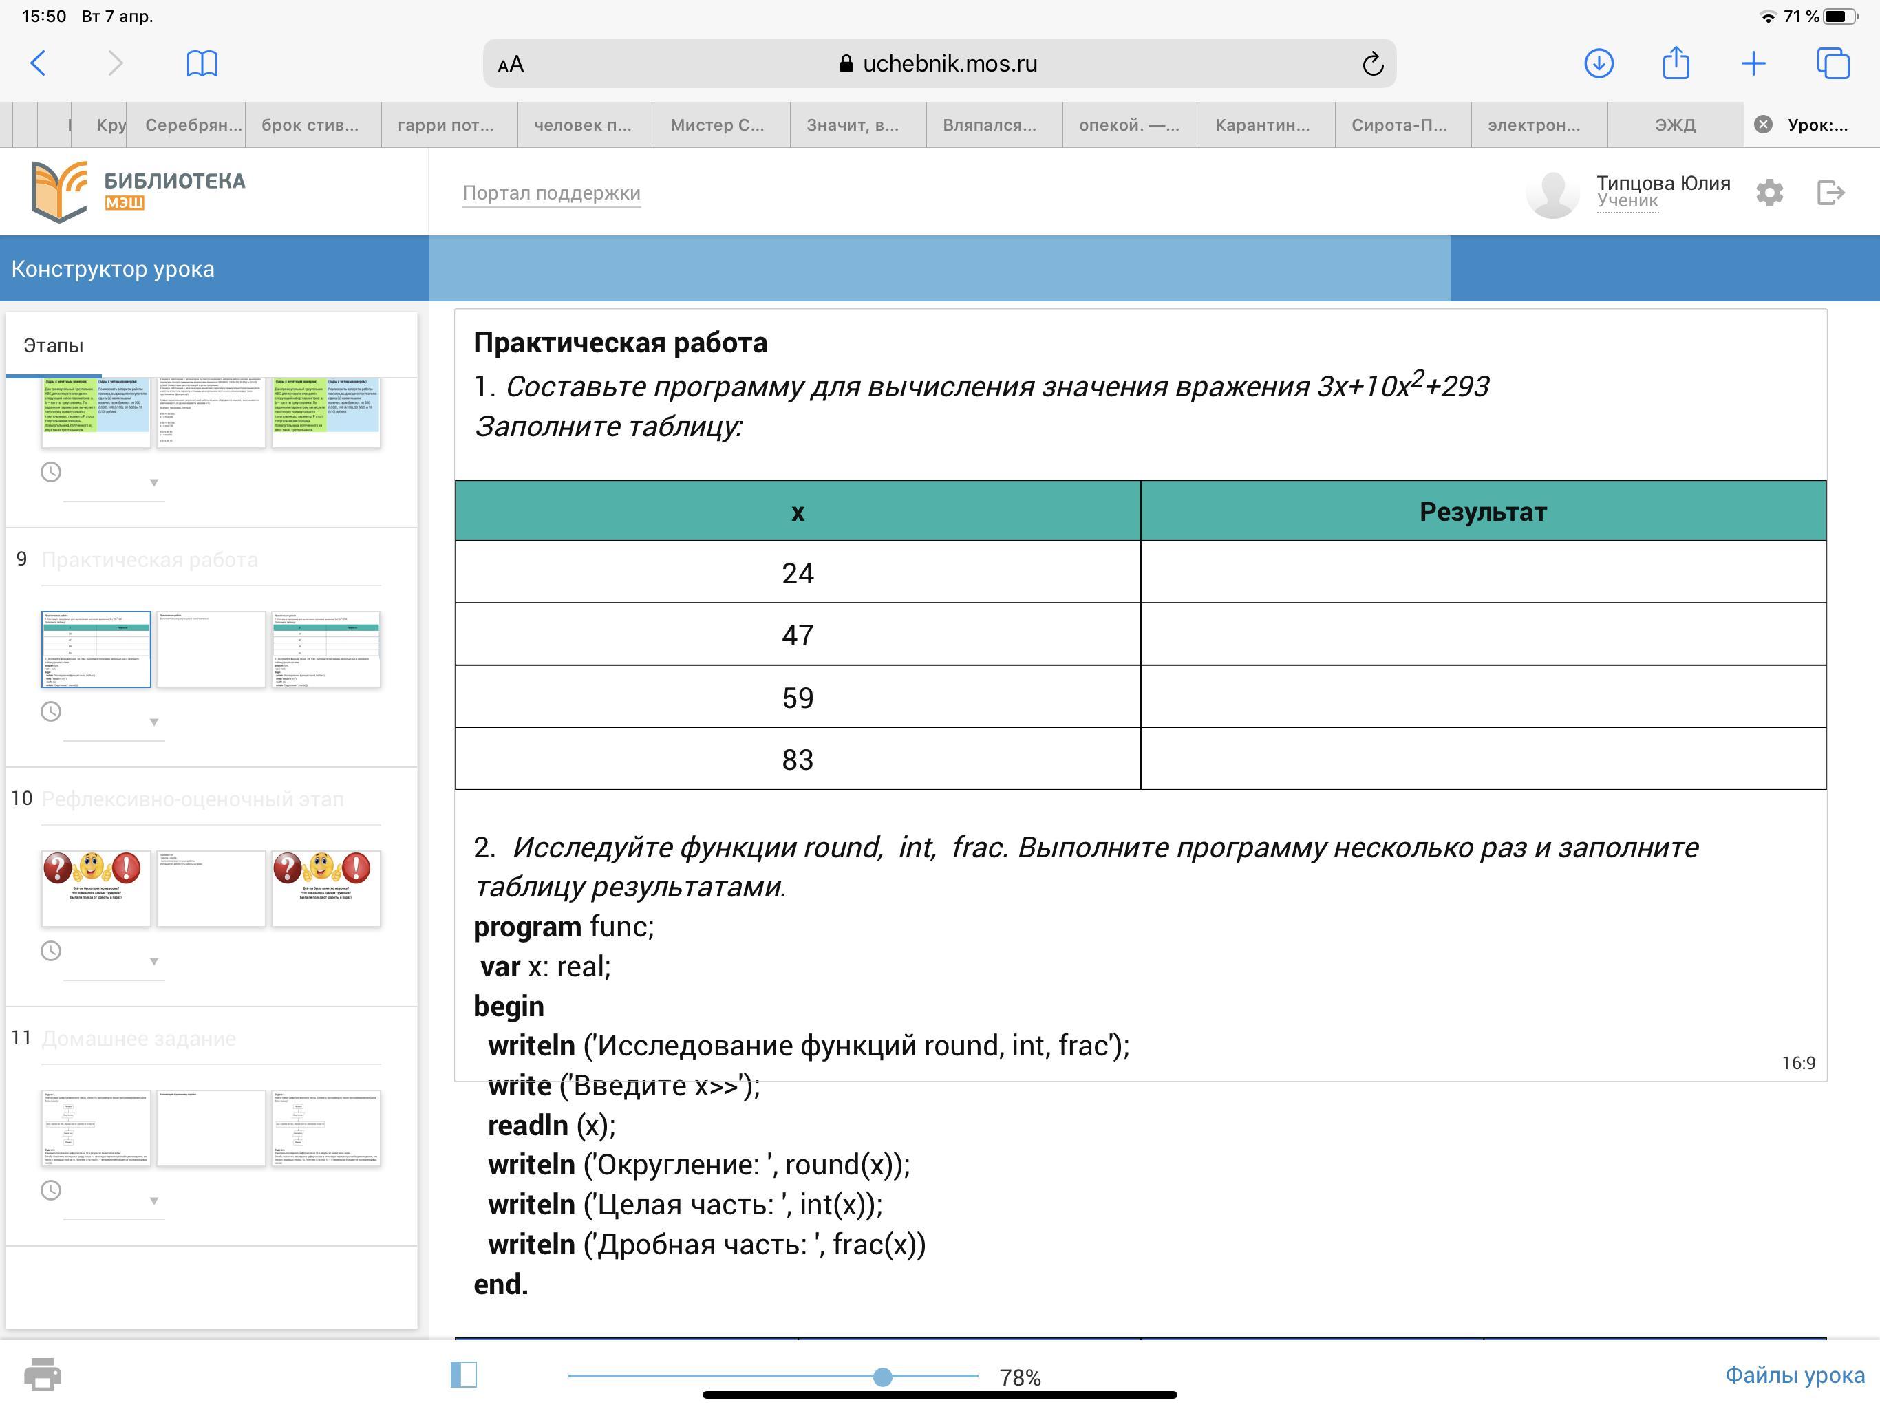The width and height of the screenshot is (1880, 1409).
Task: Open Safari downloads icon
Action: tap(1599, 63)
